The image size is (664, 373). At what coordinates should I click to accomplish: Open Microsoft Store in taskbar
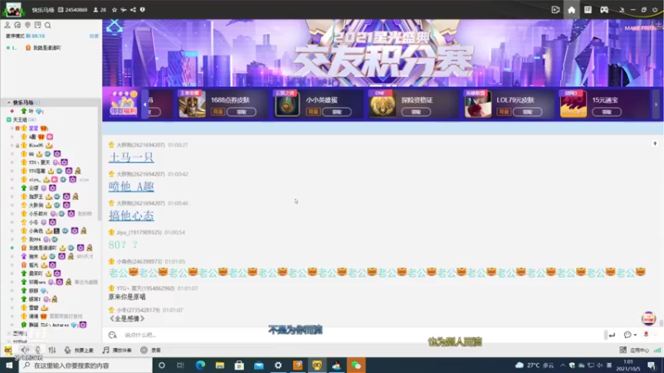(239, 365)
